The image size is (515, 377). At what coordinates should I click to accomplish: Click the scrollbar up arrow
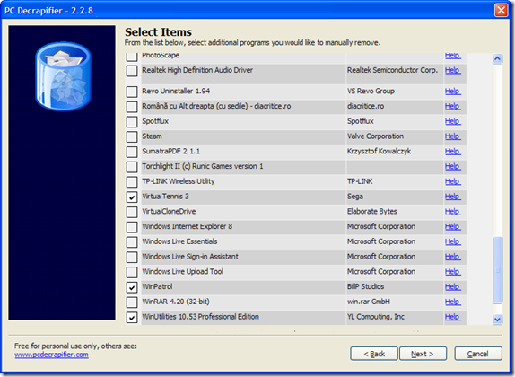(x=497, y=59)
